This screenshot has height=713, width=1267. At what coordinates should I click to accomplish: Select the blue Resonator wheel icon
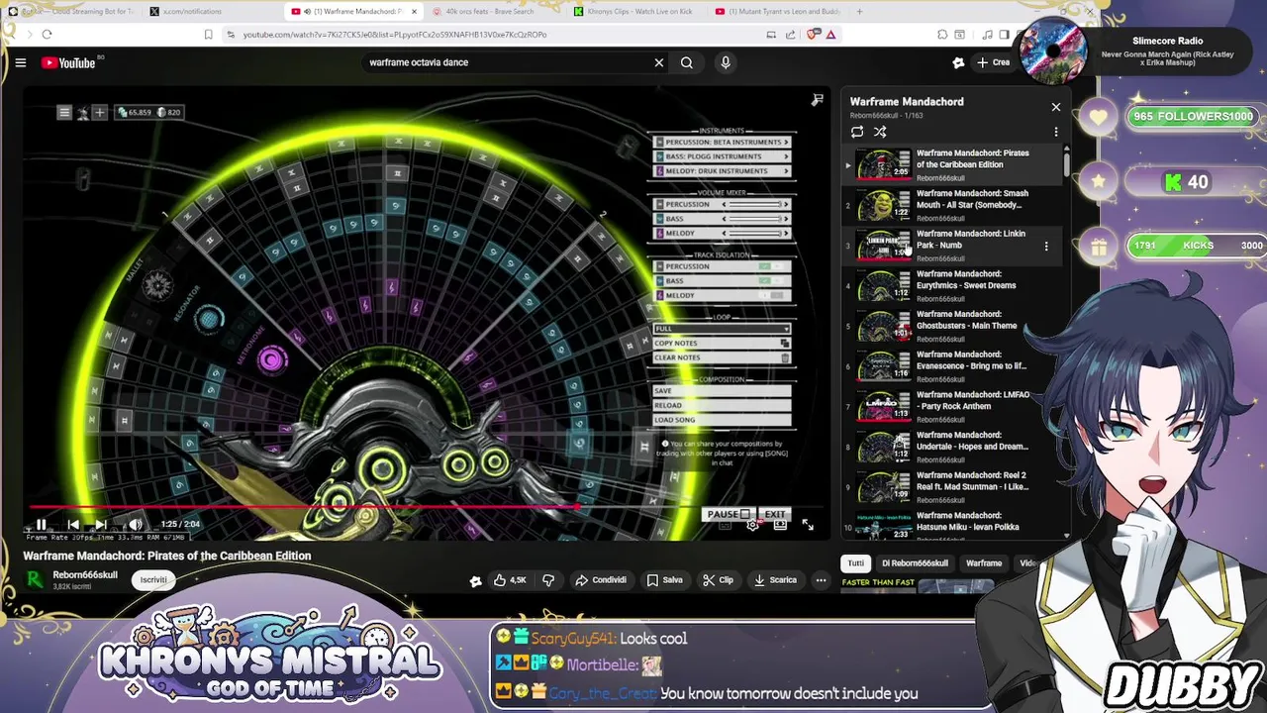tap(209, 319)
